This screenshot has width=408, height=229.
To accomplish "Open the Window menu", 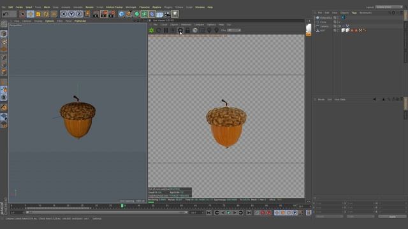I will coord(200,7).
